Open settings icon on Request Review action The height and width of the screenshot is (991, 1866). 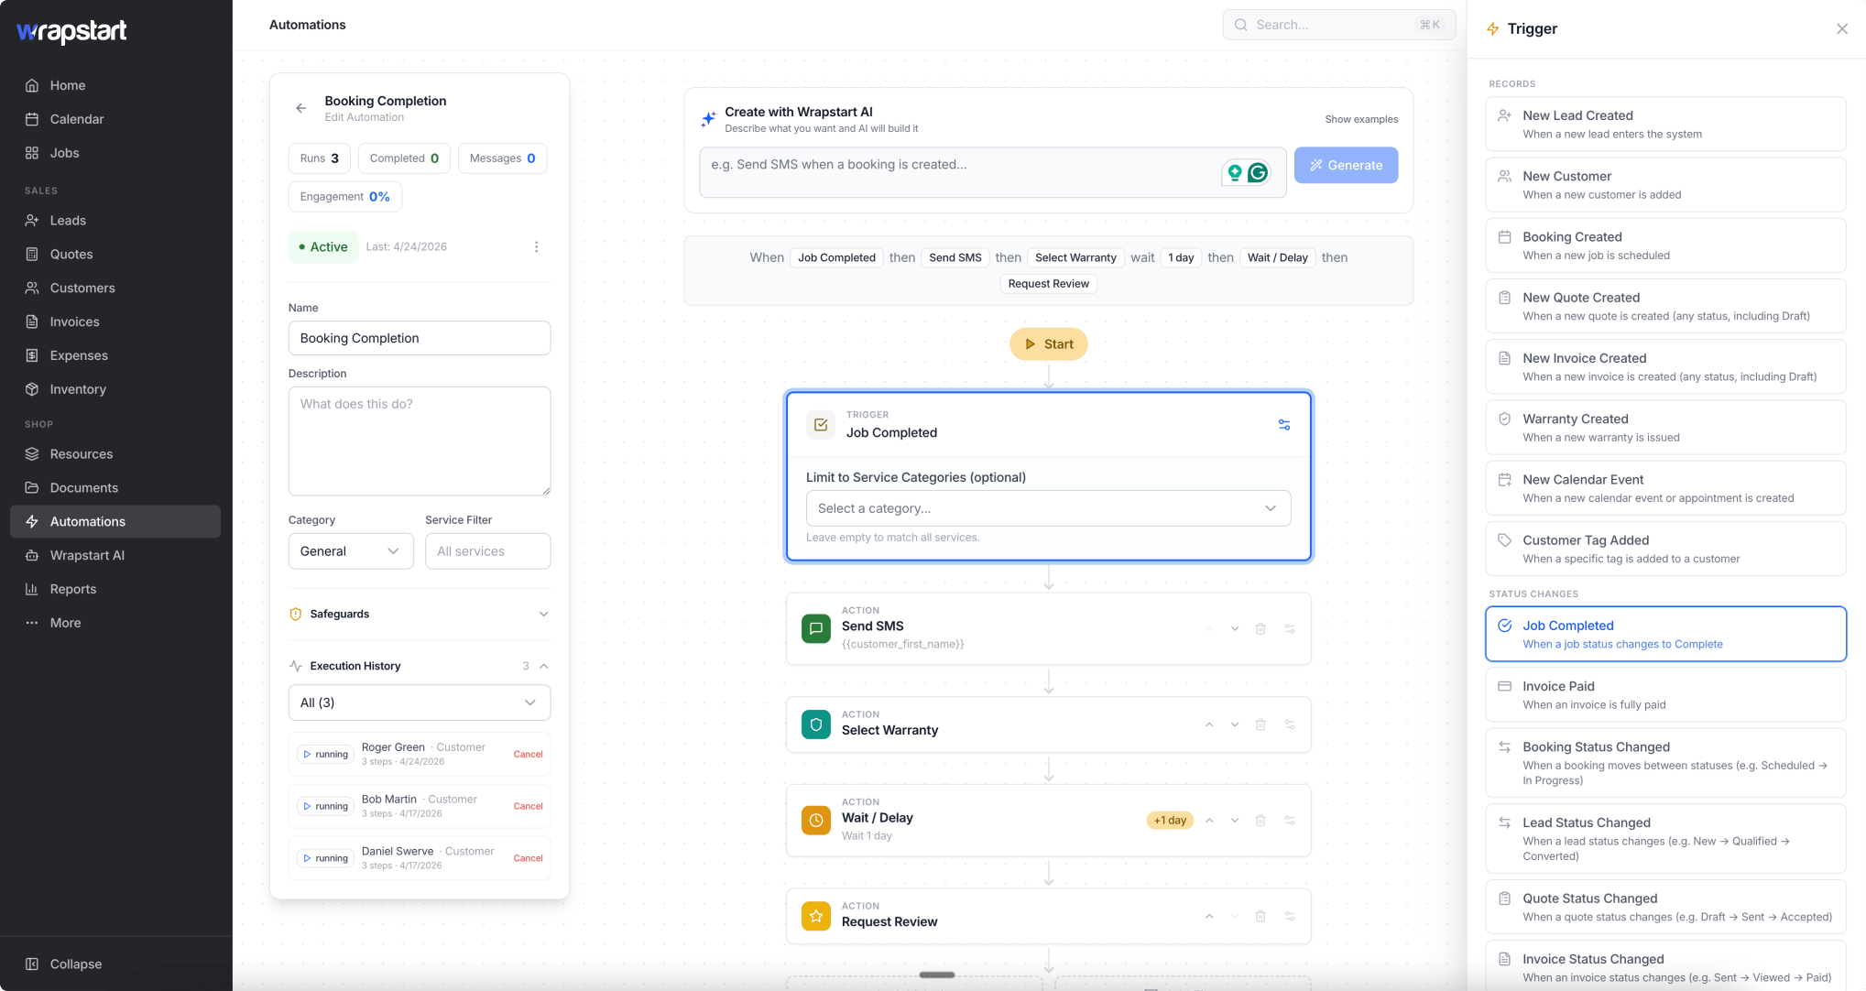point(1290,916)
